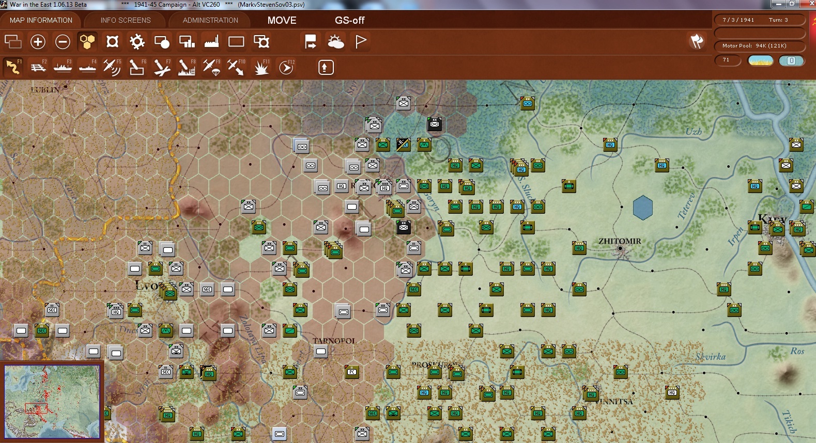816x443 pixels.
Task: Select the blue hexagon near Zhitomir
Action: [x=643, y=208]
